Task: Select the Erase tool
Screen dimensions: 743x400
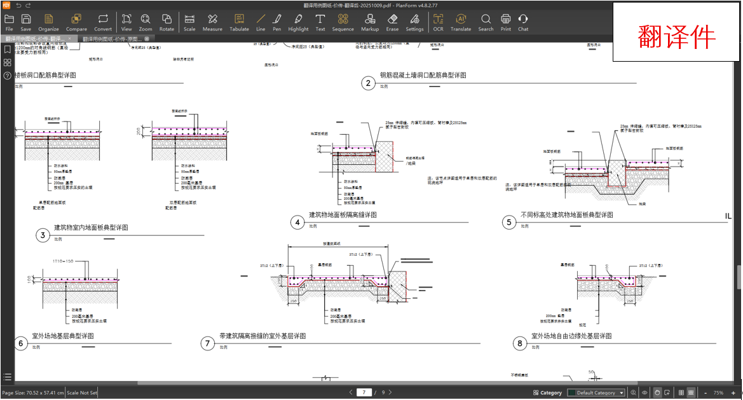Action: point(392,22)
